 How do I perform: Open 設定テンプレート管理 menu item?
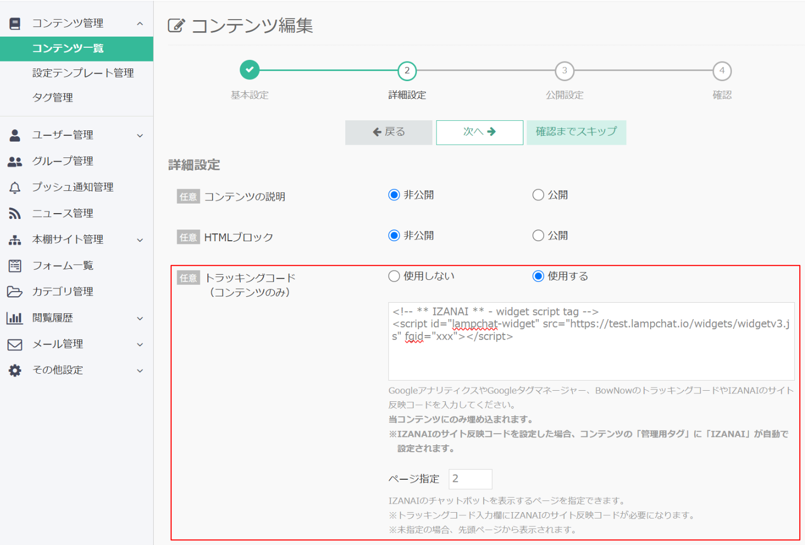pyautogui.click(x=83, y=73)
